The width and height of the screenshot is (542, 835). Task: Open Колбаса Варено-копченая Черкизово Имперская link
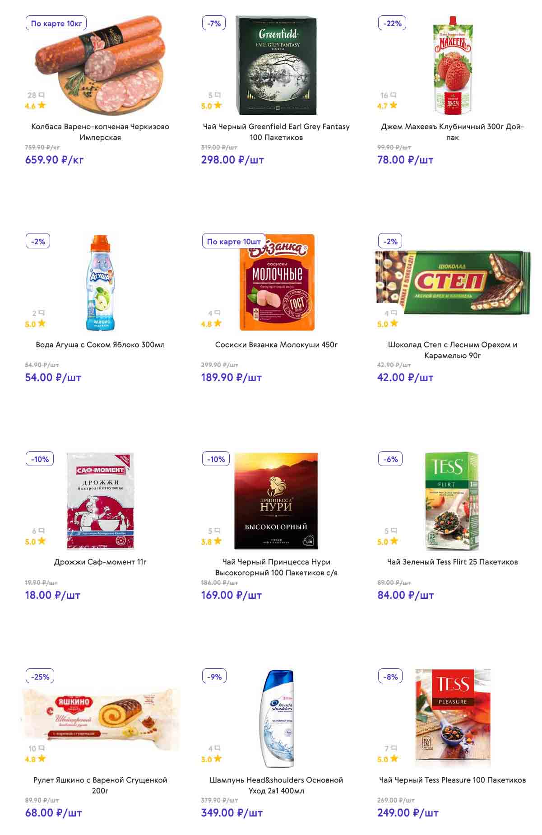coord(100,132)
